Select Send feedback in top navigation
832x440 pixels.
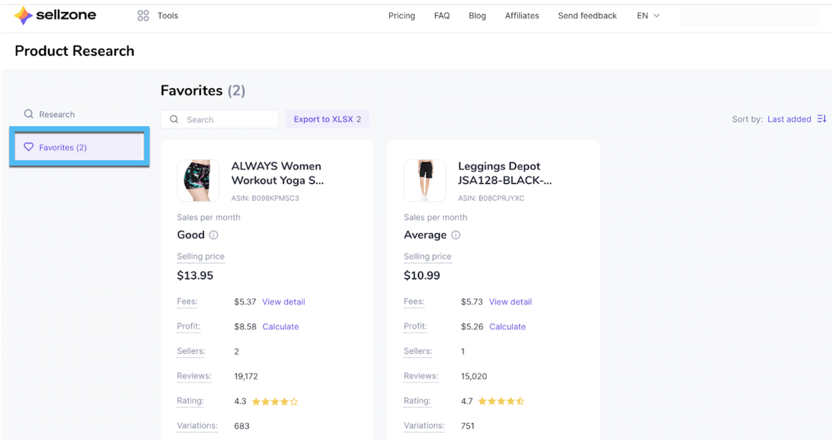coord(587,15)
